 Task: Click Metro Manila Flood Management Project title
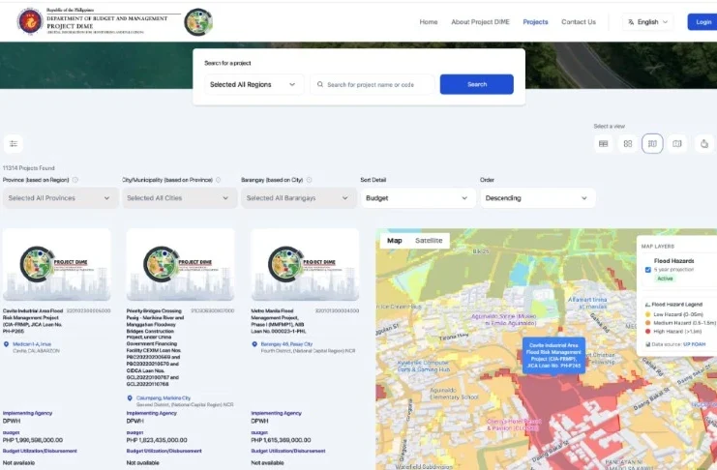[x=279, y=321]
